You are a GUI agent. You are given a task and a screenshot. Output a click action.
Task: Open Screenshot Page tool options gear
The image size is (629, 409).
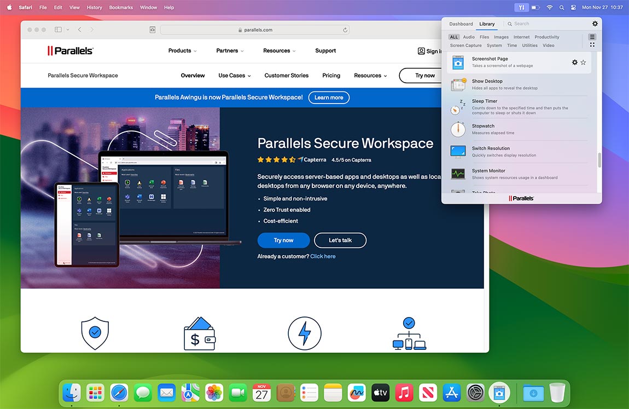click(575, 62)
